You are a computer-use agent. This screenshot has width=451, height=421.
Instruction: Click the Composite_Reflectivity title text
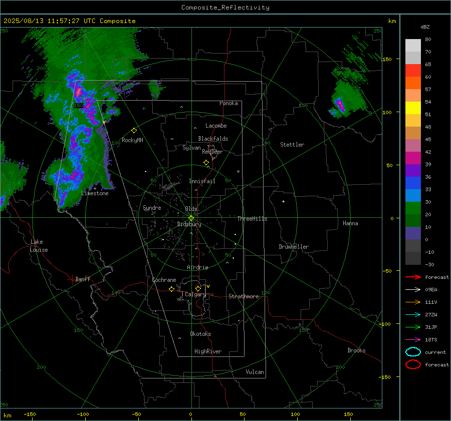[225, 8]
